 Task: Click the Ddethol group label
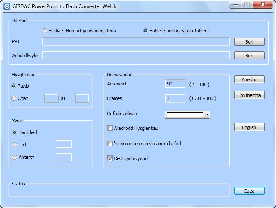pyautogui.click(x=20, y=21)
